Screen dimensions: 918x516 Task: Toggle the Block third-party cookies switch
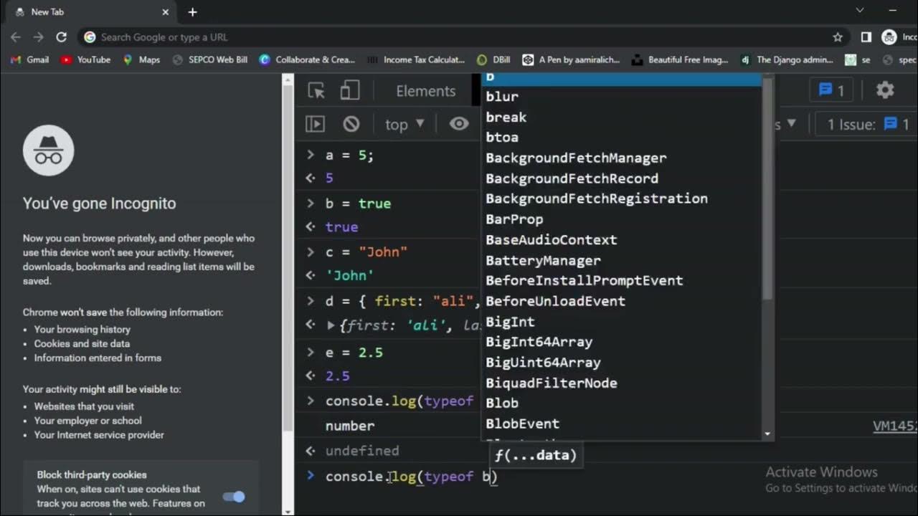[x=234, y=497]
